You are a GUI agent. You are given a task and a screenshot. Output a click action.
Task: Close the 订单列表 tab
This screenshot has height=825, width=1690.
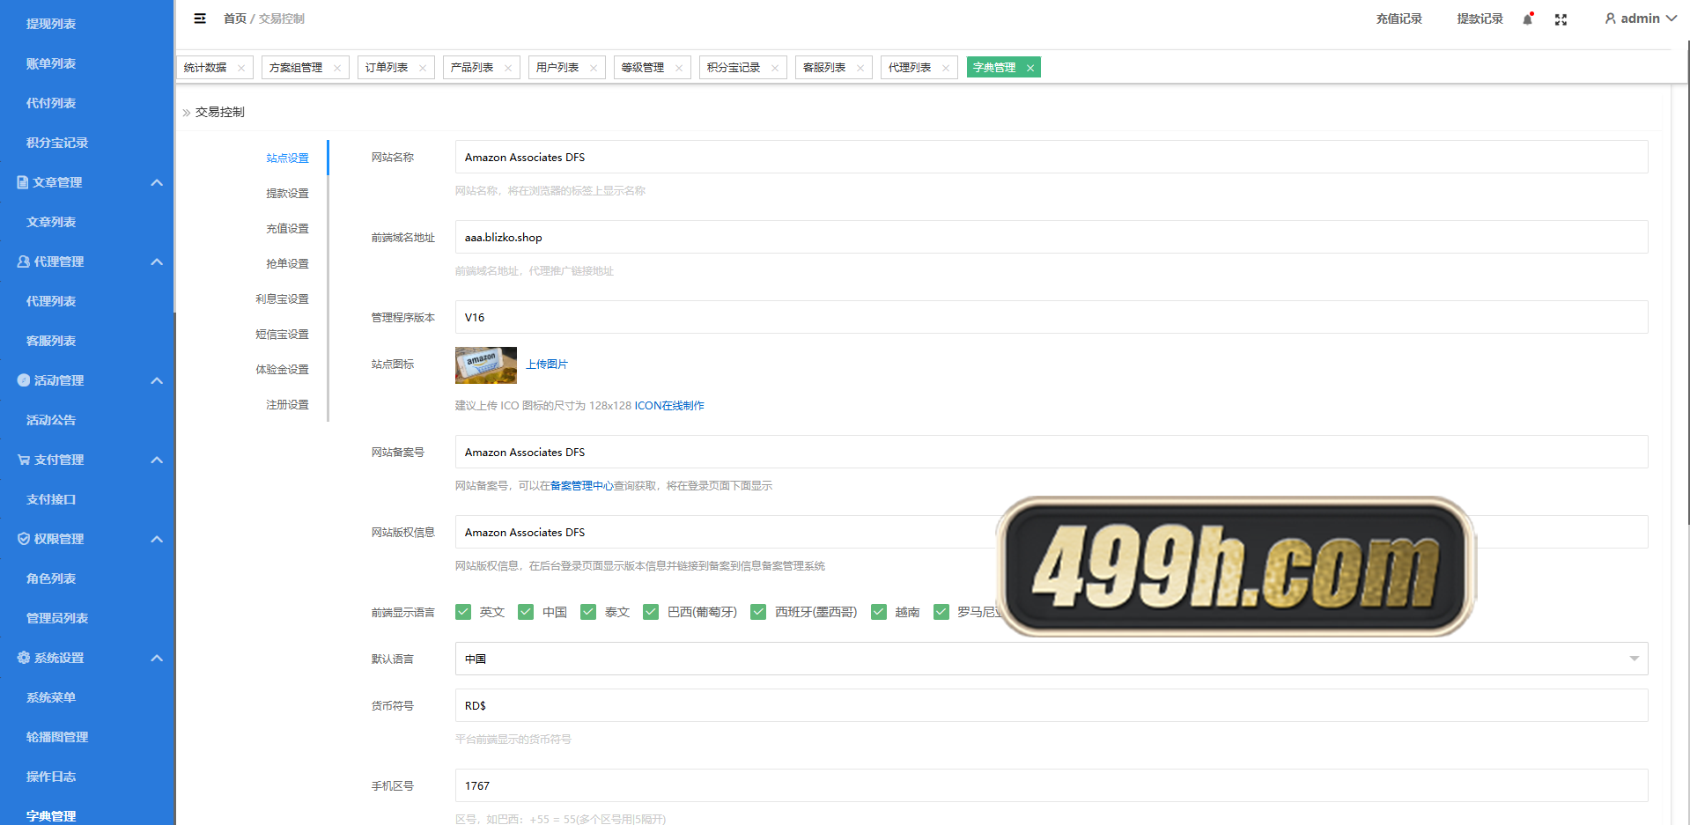pyautogui.click(x=423, y=68)
